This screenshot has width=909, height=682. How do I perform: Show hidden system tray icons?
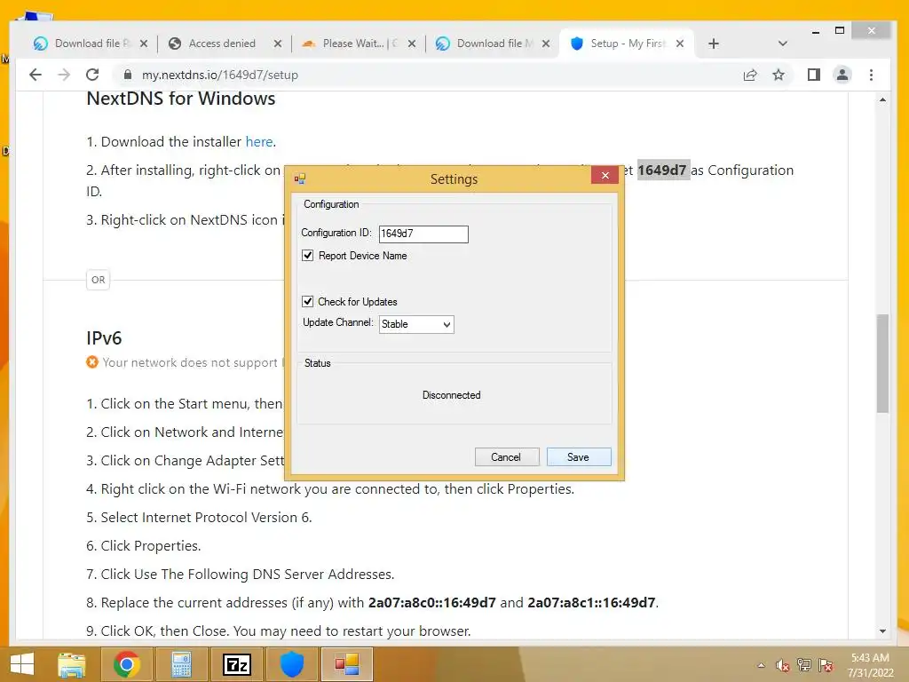point(761,665)
